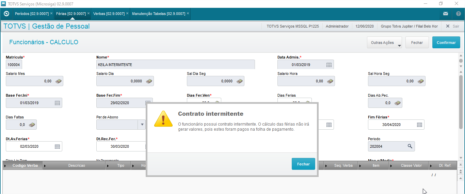Image resolution: width=465 pixels, height=194 pixels.
Task: Click the Fechar button in the form header
Action: pos(417,43)
